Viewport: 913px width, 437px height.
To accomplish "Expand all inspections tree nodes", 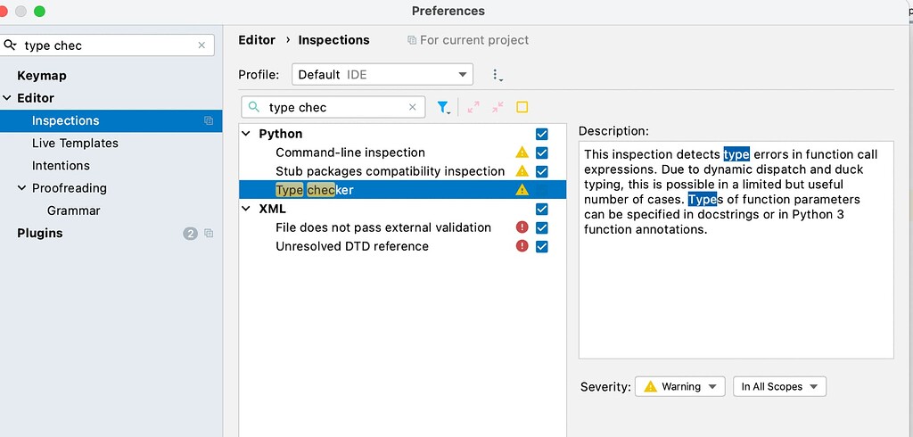I will coord(473,107).
